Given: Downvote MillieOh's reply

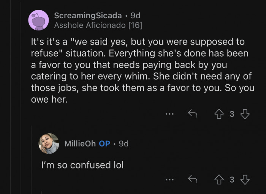Looking at the screenshot, I should pos(245,180).
